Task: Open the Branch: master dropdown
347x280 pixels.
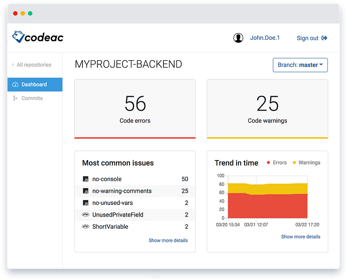Action: [300, 65]
